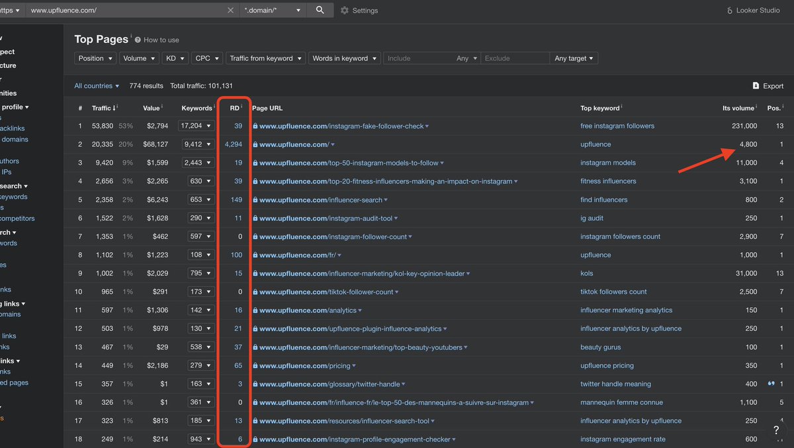Select Total traffic: 101,131 text

pos(201,86)
